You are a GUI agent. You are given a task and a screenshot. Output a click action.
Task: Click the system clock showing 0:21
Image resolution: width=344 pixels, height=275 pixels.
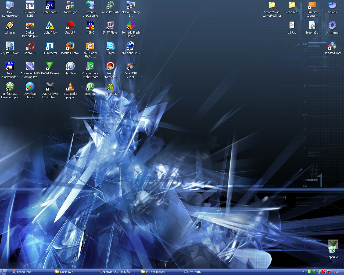[x=336, y=272]
